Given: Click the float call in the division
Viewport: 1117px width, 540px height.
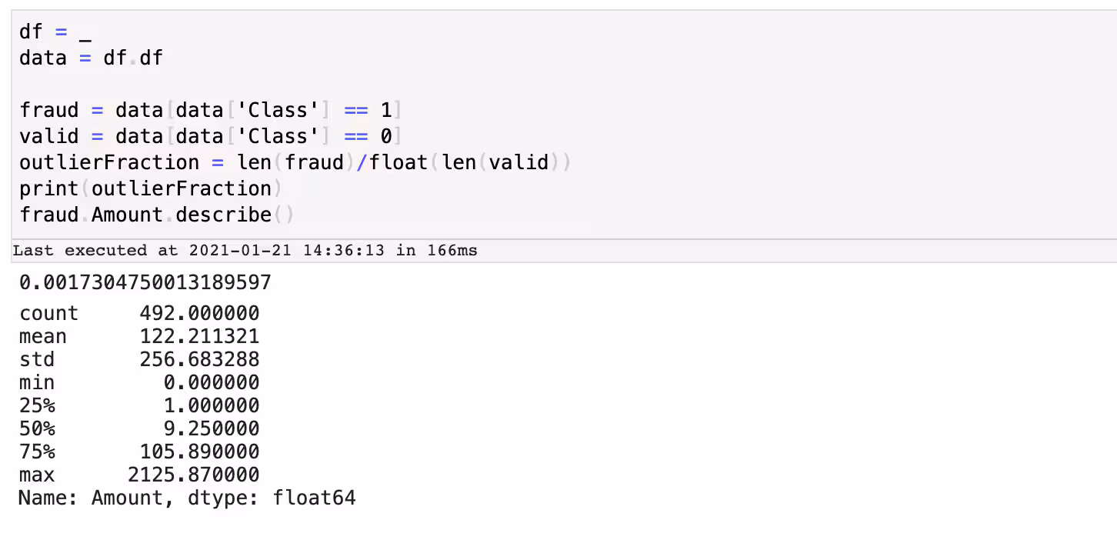Looking at the screenshot, I should click(x=398, y=162).
